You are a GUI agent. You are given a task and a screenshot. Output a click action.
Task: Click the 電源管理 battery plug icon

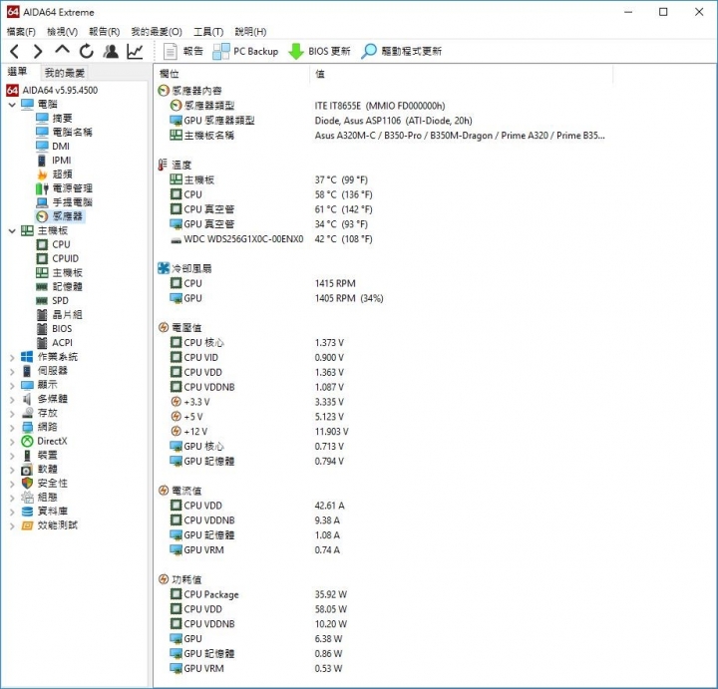pyautogui.click(x=42, y=188)
